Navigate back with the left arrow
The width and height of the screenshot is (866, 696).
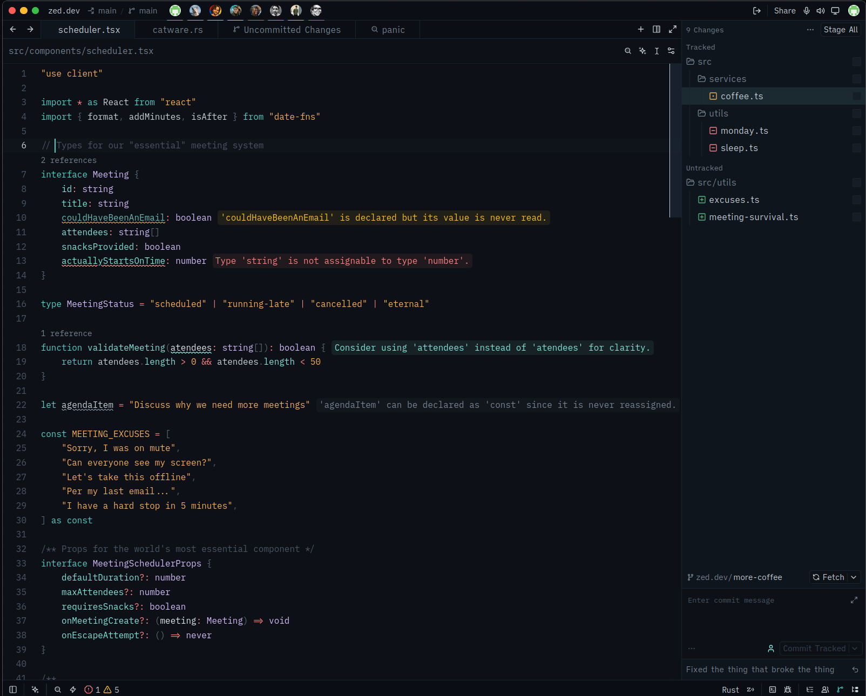click(13, 29)
